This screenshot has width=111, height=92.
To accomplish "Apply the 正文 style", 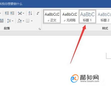I will click(52, 17).
